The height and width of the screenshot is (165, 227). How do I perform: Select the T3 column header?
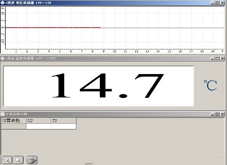[x=63, y=121]
